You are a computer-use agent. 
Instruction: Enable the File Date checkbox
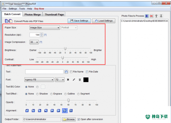tap(87, 72)
